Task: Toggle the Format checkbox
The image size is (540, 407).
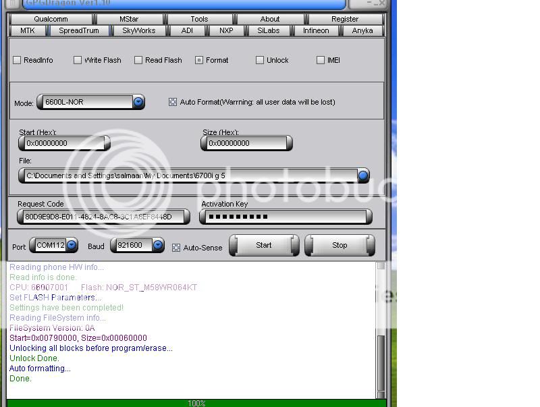Action: pos(198,60)
